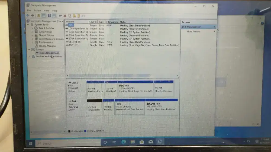Select the 145.95 GB RAW (D:) partition
The image size is (271, 152).
click(130, 107)
